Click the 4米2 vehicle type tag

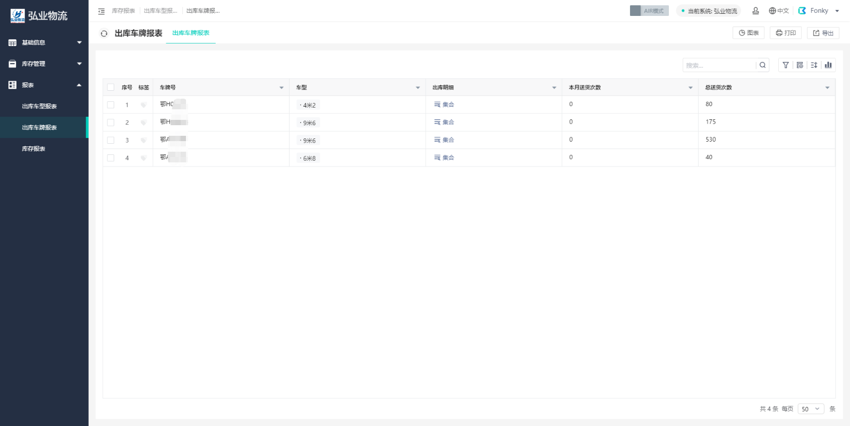(308, 105)
